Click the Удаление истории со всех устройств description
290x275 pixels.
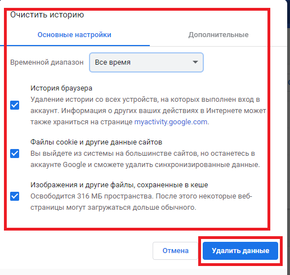(x=148, y=111)
